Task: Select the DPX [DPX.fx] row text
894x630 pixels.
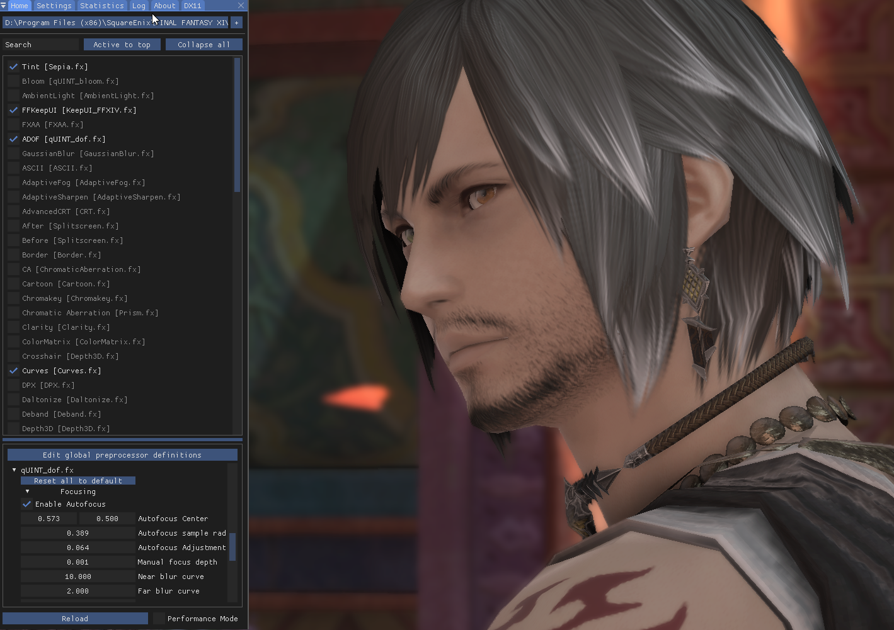Action: click(x=48, y=385)
